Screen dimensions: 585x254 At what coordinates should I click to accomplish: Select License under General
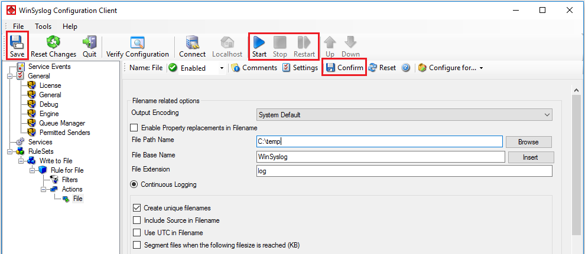click(50, 85)
